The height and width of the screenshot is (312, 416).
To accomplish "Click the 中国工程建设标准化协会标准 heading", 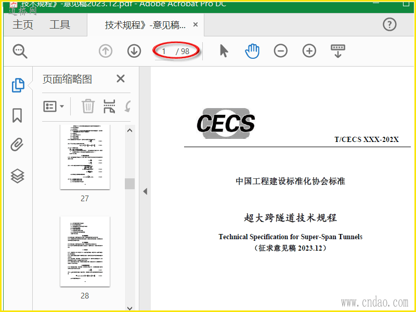I will coord(291,181).
